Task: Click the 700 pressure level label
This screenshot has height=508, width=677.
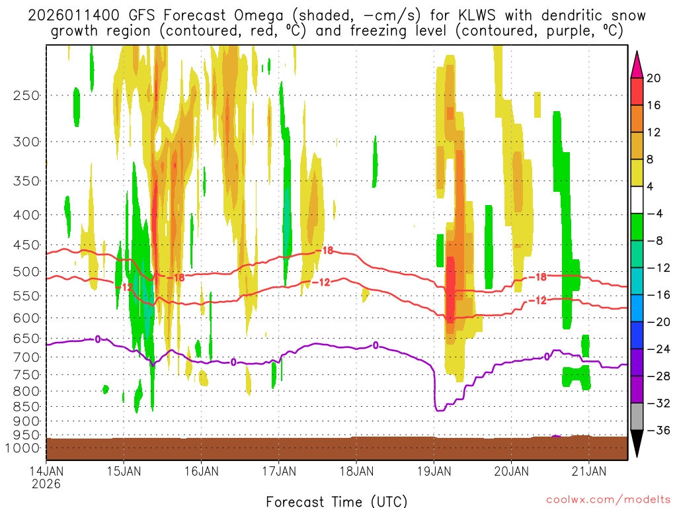Action: point(26,357)
